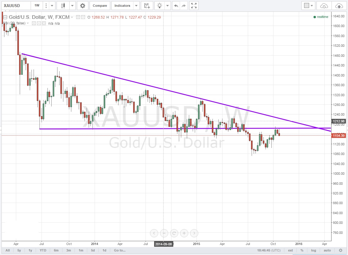Toggle percent scale in bottom bar
Screen dimensions: 348x255
(x=302, y=250)
